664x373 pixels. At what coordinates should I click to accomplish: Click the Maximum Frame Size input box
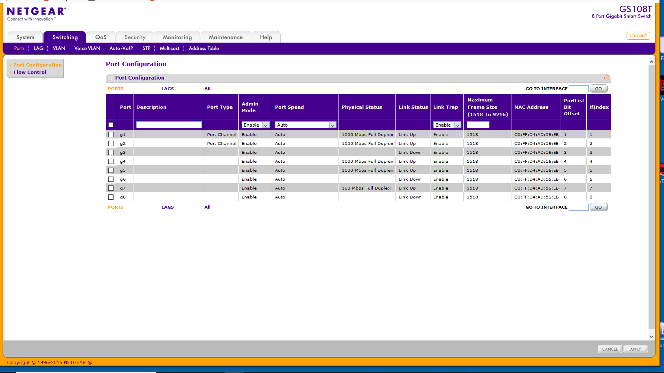[x=478, y=125]
